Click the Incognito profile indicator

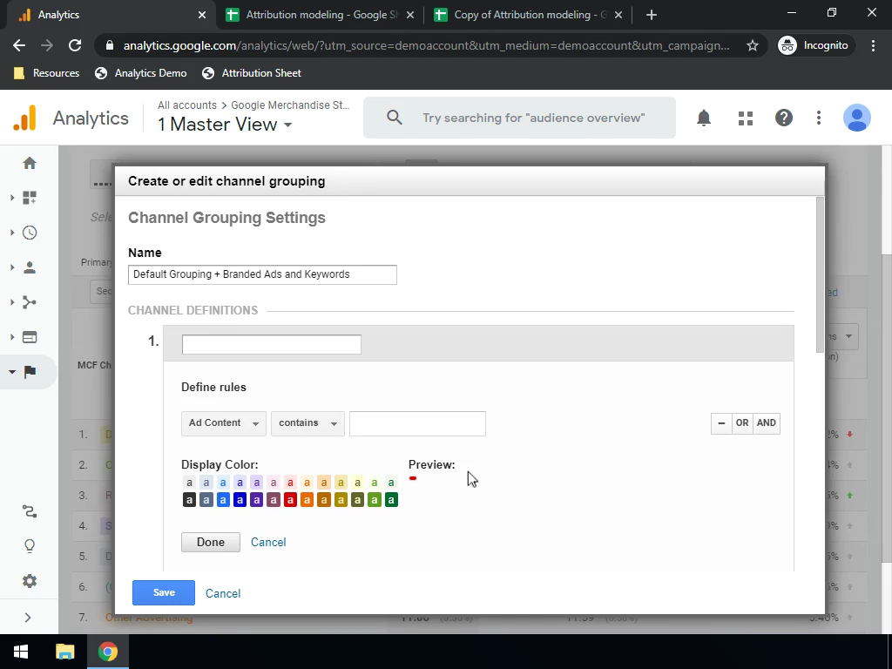(x=815, y=45)
